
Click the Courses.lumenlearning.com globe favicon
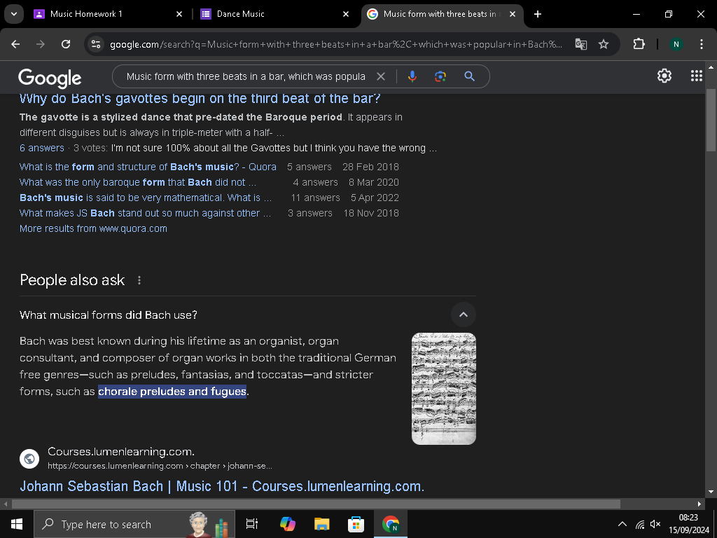[x=29, y=458]
